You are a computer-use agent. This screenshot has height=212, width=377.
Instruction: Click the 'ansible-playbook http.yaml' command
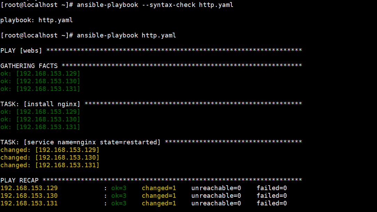coord(126,35)
